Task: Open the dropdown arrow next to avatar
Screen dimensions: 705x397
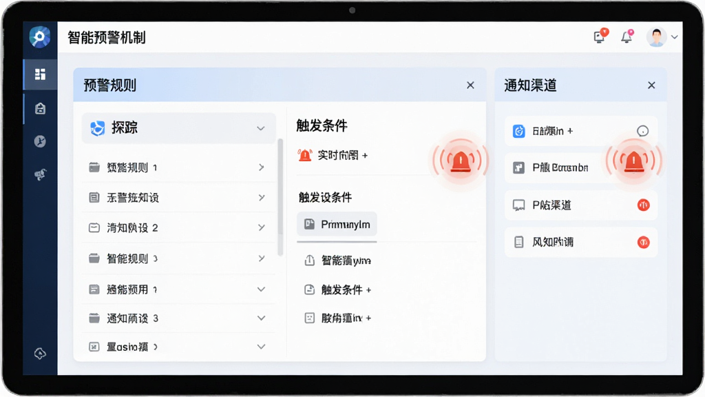Action: [x=675, y=37]
